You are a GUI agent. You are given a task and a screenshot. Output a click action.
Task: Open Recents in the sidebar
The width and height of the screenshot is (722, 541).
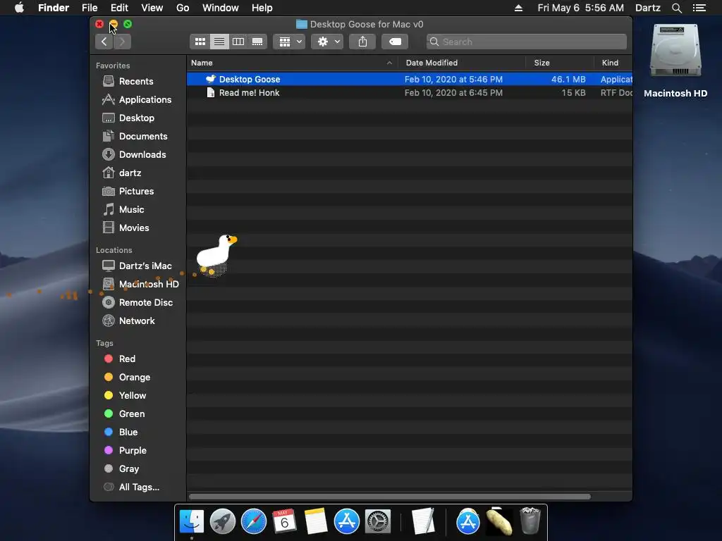(137, 82)
